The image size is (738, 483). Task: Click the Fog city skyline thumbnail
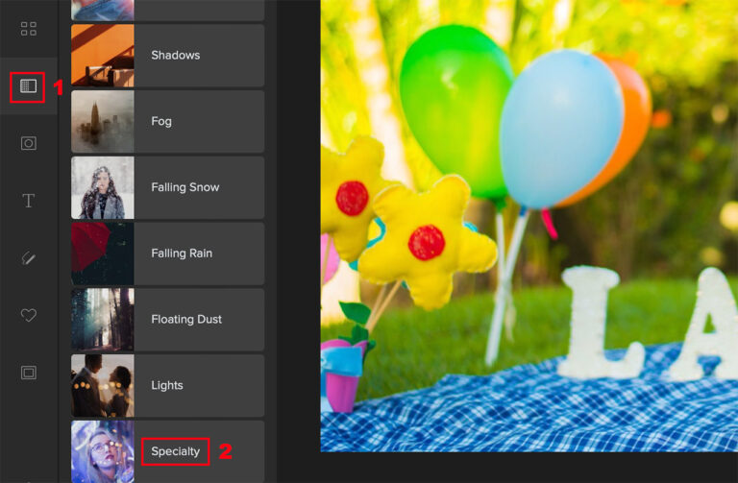(x=103, y=121)
